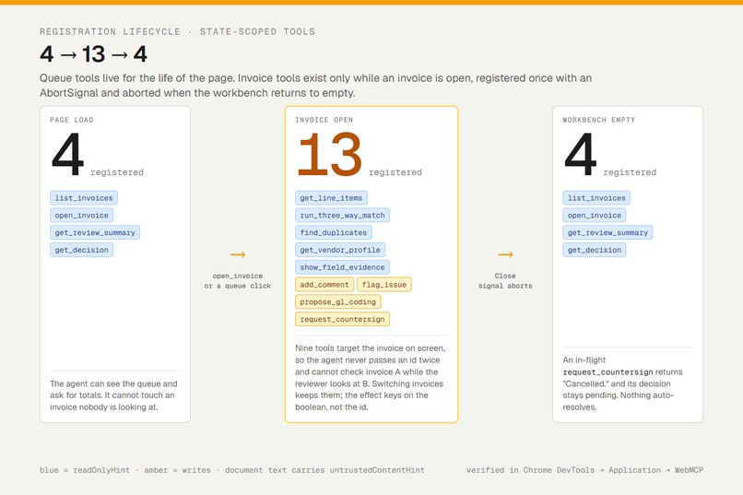The width and height of the screenshot is (743, 495).
Task: Click the large 4 in Workbench Empty card
Action: click(580, 154)
